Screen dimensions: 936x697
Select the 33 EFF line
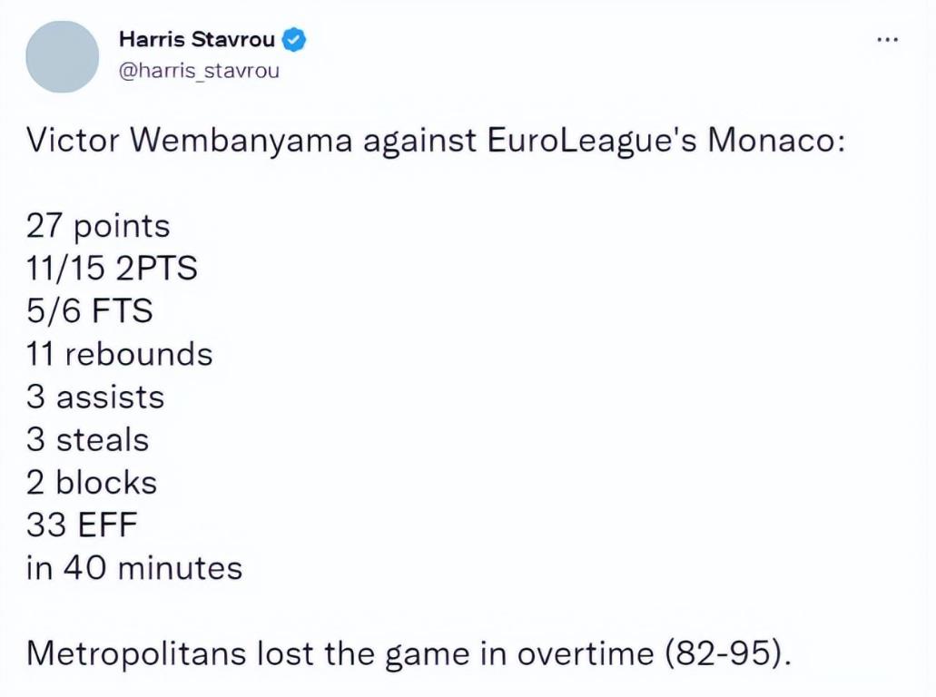(x=82, y=525)
